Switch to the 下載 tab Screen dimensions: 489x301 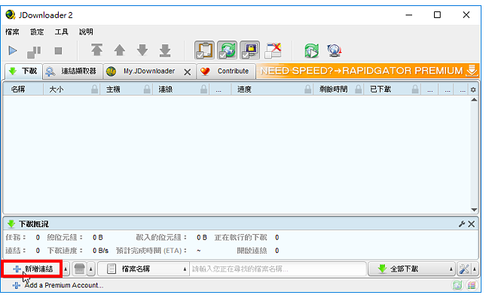coord(23,71)
